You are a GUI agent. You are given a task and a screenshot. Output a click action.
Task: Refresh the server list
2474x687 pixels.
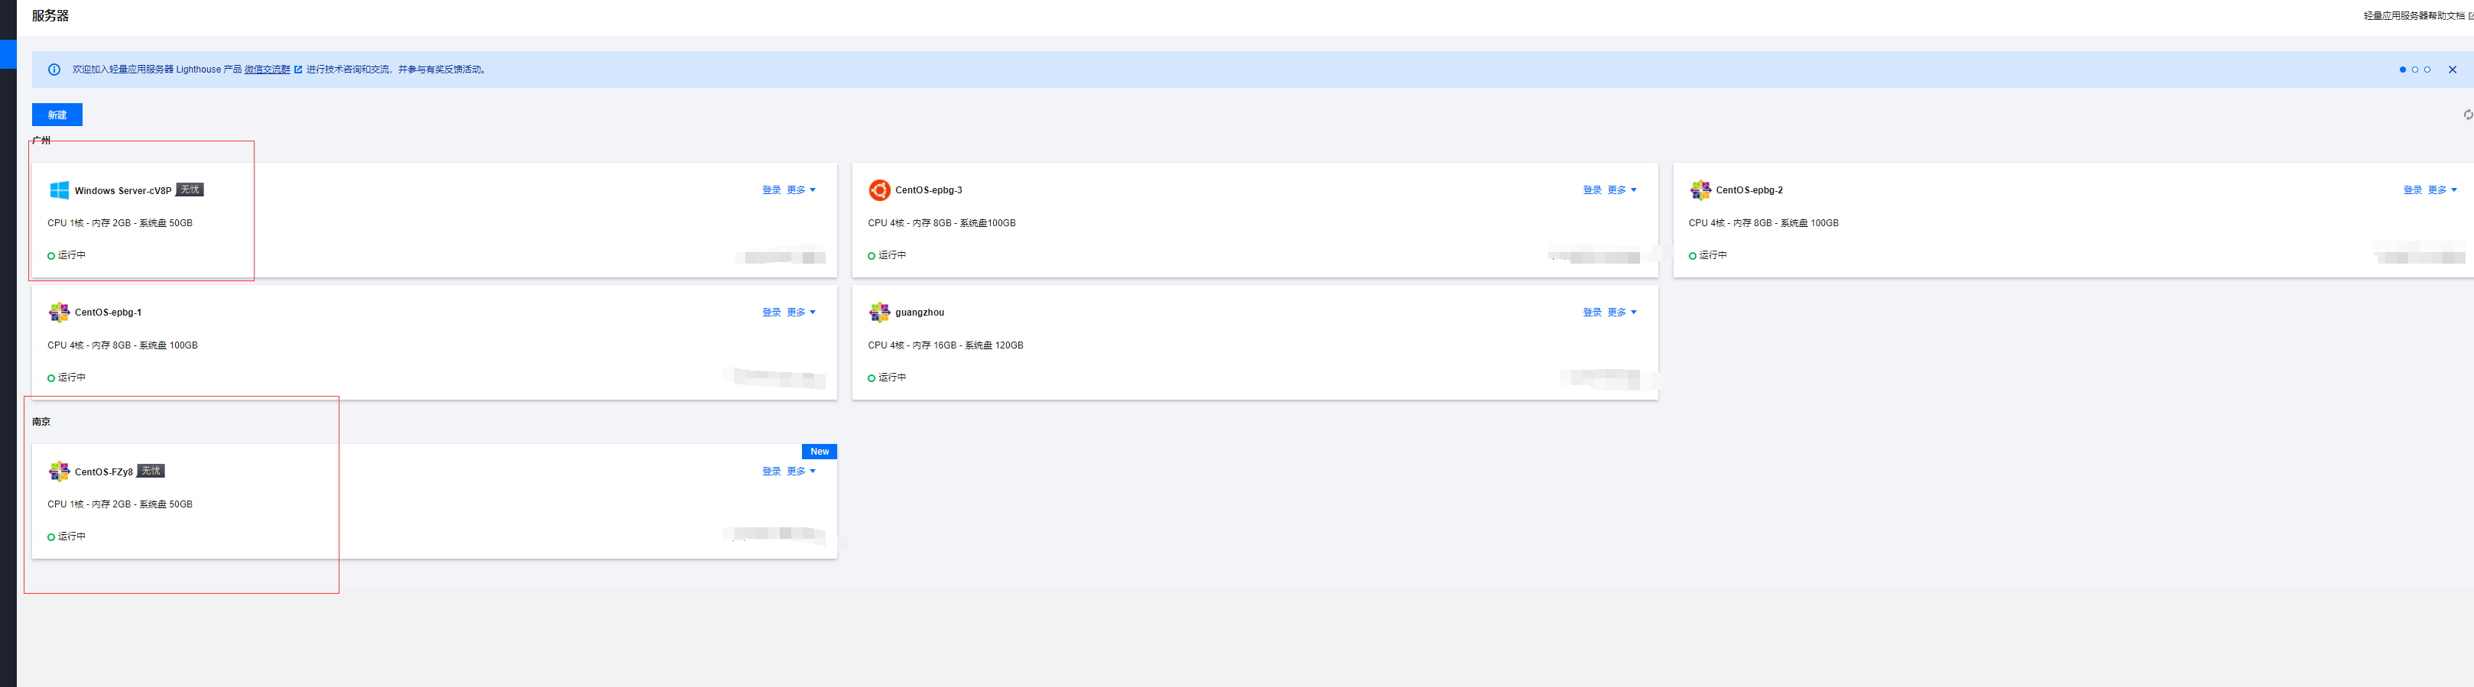2467,115
